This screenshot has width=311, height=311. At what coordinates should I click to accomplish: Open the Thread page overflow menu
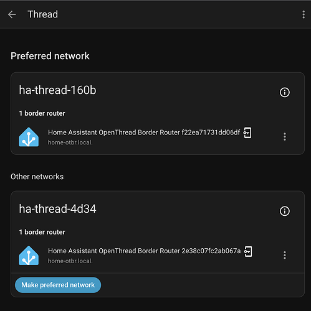304,14
